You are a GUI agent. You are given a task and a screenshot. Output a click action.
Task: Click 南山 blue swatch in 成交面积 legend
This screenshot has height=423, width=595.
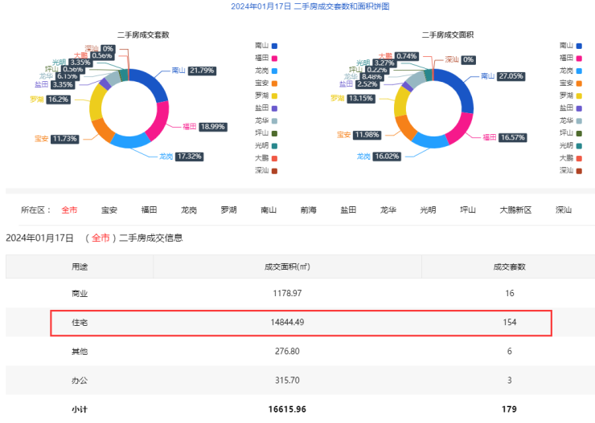(x=579, y=46)
